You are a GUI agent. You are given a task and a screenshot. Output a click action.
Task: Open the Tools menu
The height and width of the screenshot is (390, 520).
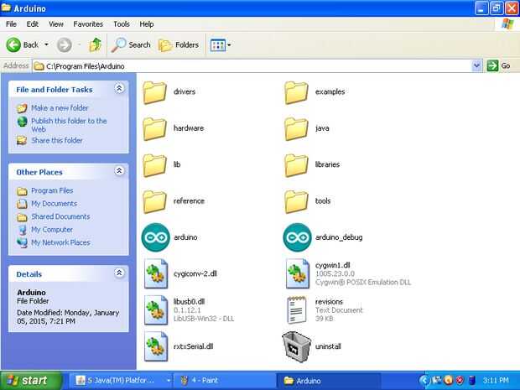(122, 24)
